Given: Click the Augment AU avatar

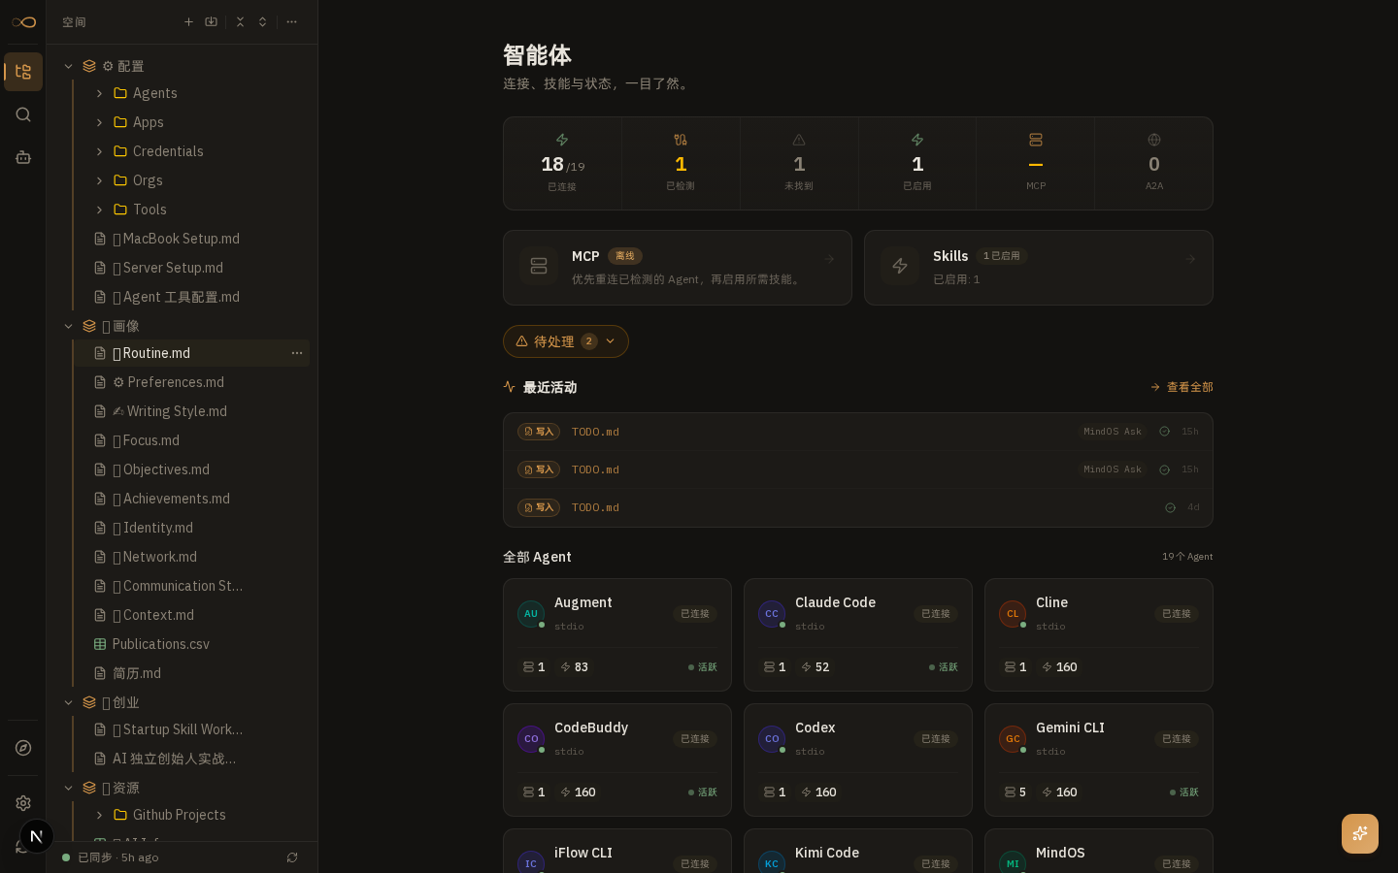Looking at the screenshot, I should pos(531,614).
